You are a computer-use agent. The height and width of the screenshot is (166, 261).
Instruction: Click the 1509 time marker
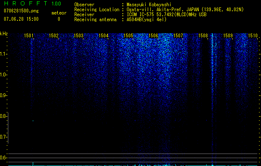pos(228,35)
